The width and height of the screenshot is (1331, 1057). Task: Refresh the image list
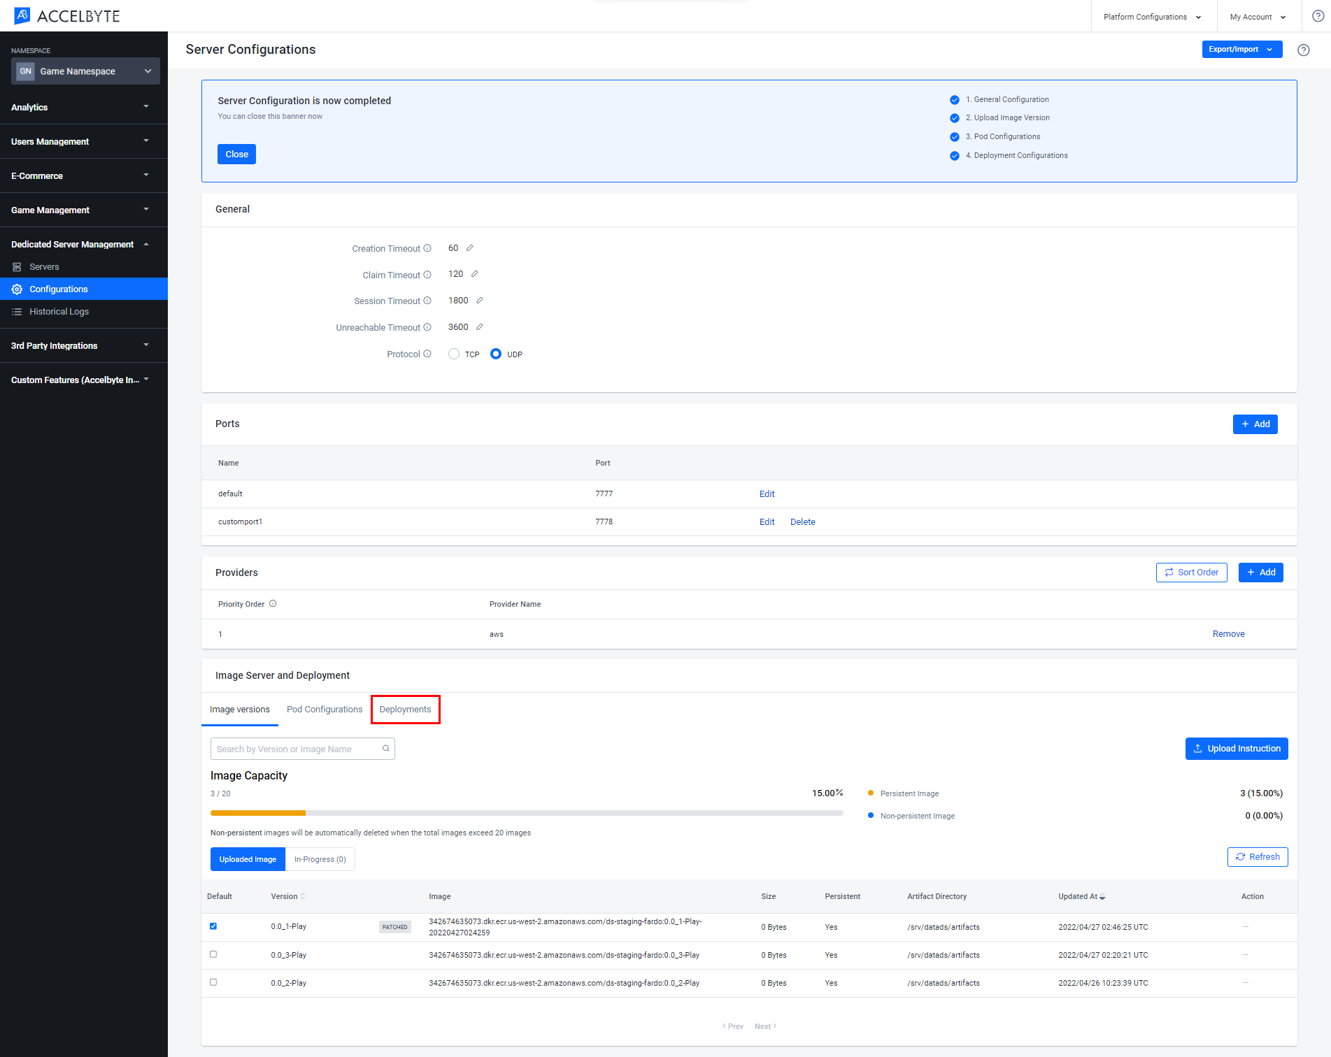pyautogui.click(x=1258, y=857)
